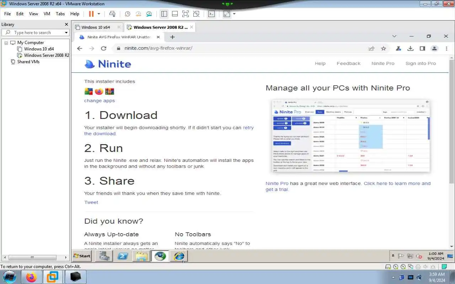Viewport: 455px width, 284px height.
Task: Toggle the library sidebar view icon
Action: (164, 14)
